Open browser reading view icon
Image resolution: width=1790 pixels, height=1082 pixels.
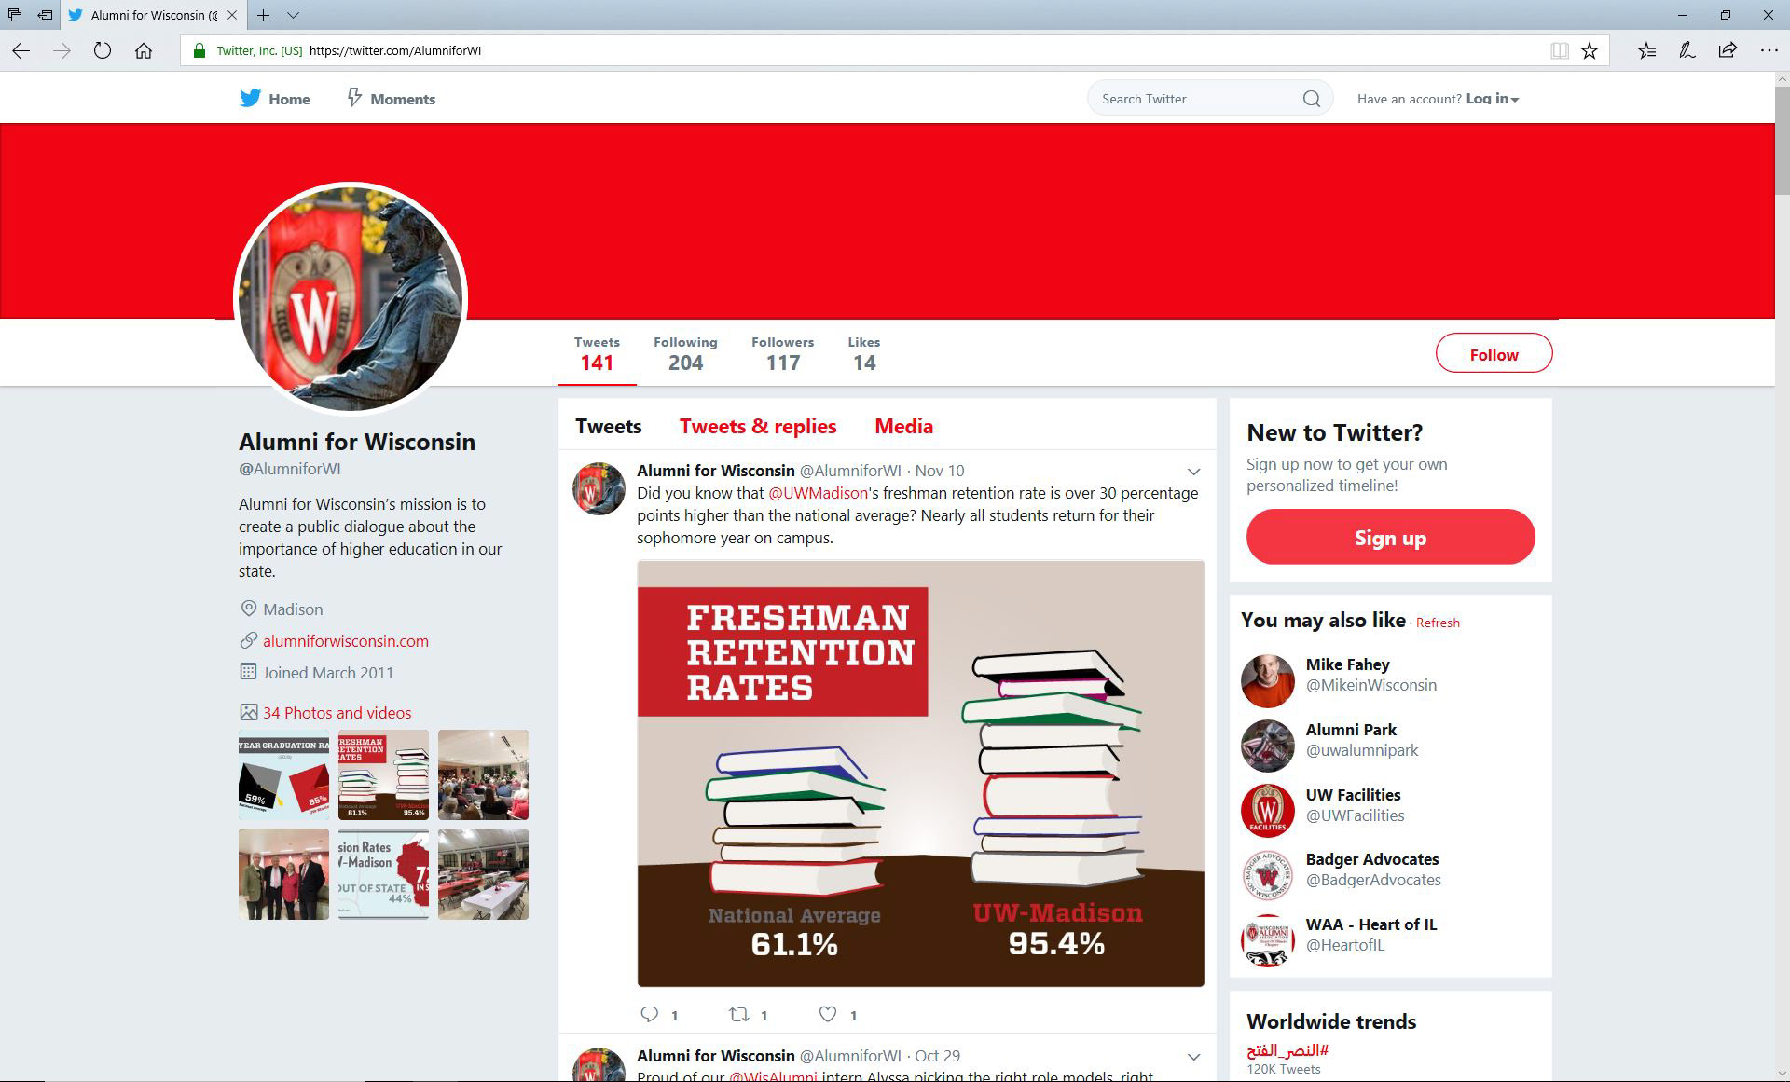[1559, 50]
